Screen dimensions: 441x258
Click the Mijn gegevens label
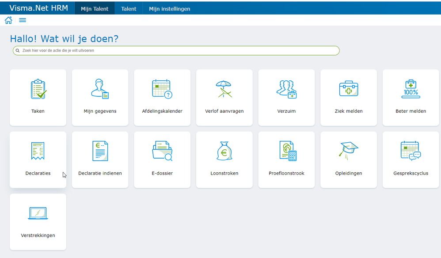click(100, 111)
